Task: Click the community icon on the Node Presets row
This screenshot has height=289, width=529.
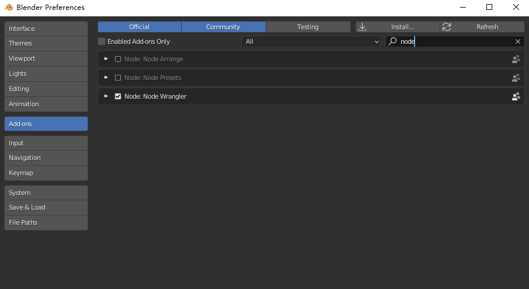Action: 516,78
